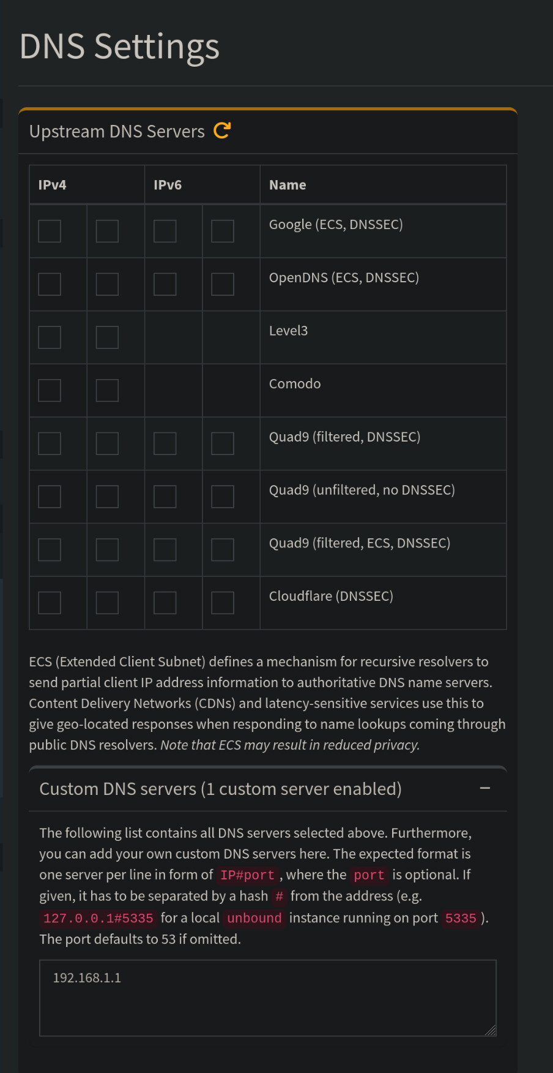Tick first IPv4 box for Quad9 filtered ECS
Viewport: 553px width, 1073px height.
(50, 550)
